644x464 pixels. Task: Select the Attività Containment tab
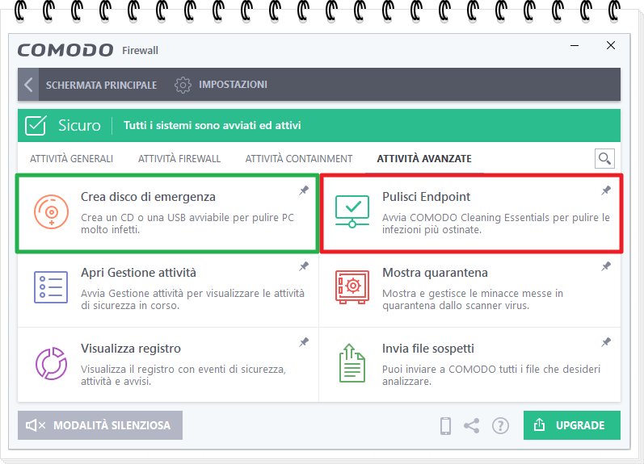pos(298,159)
